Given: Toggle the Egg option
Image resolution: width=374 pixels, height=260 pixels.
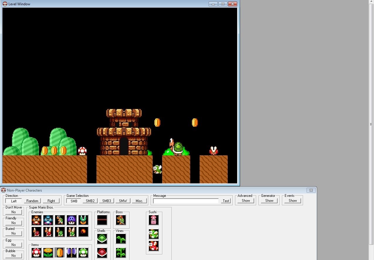Looking at the screenshot, I should coord(13,245).
